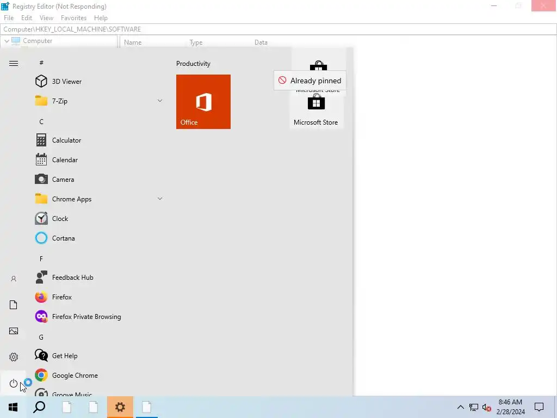Image resolution: width=557 pixels, height=418 pixels.
Task: Launch the Camera app
Action: coord(100,179)
